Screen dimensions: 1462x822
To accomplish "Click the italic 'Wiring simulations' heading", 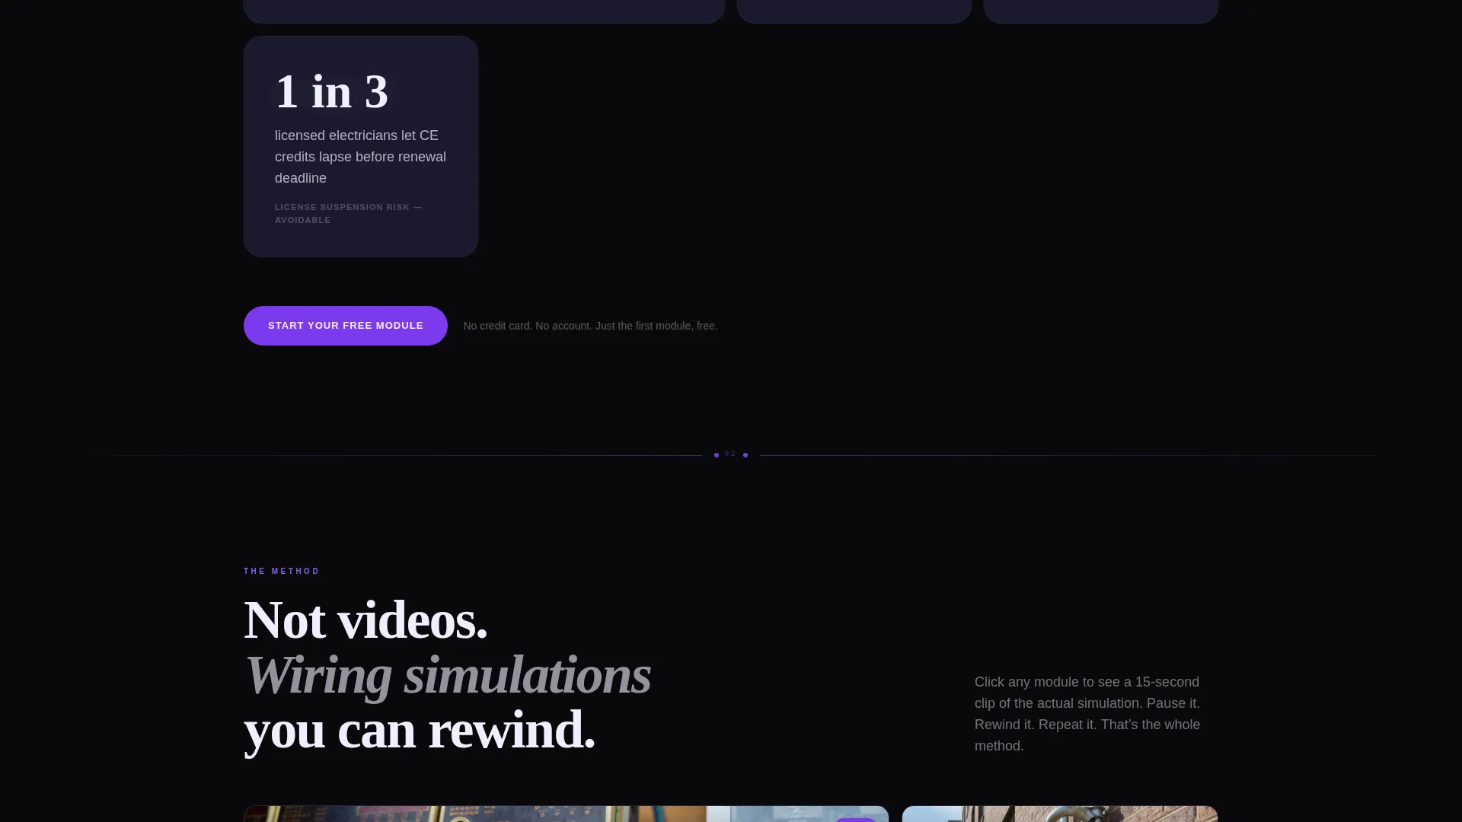I will [x=448, y=674].
